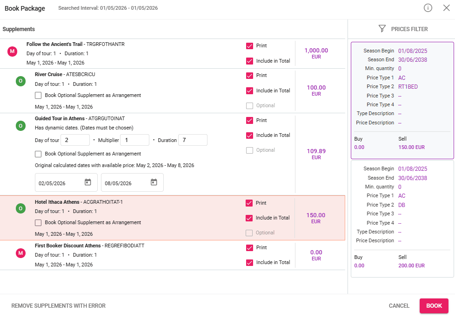Click the Day of tour input field
This screenshot has width=455, height=317.
coord(75,140)
